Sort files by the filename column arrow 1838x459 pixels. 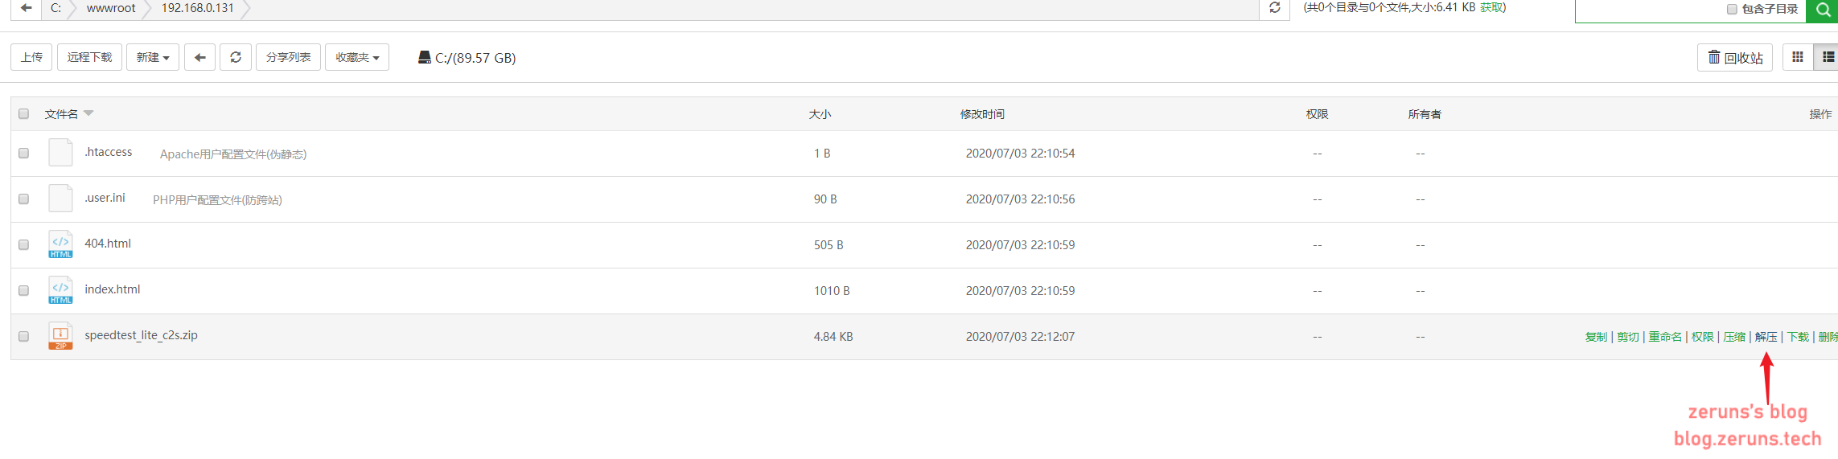pyautogui.click(x=88, y=113)
